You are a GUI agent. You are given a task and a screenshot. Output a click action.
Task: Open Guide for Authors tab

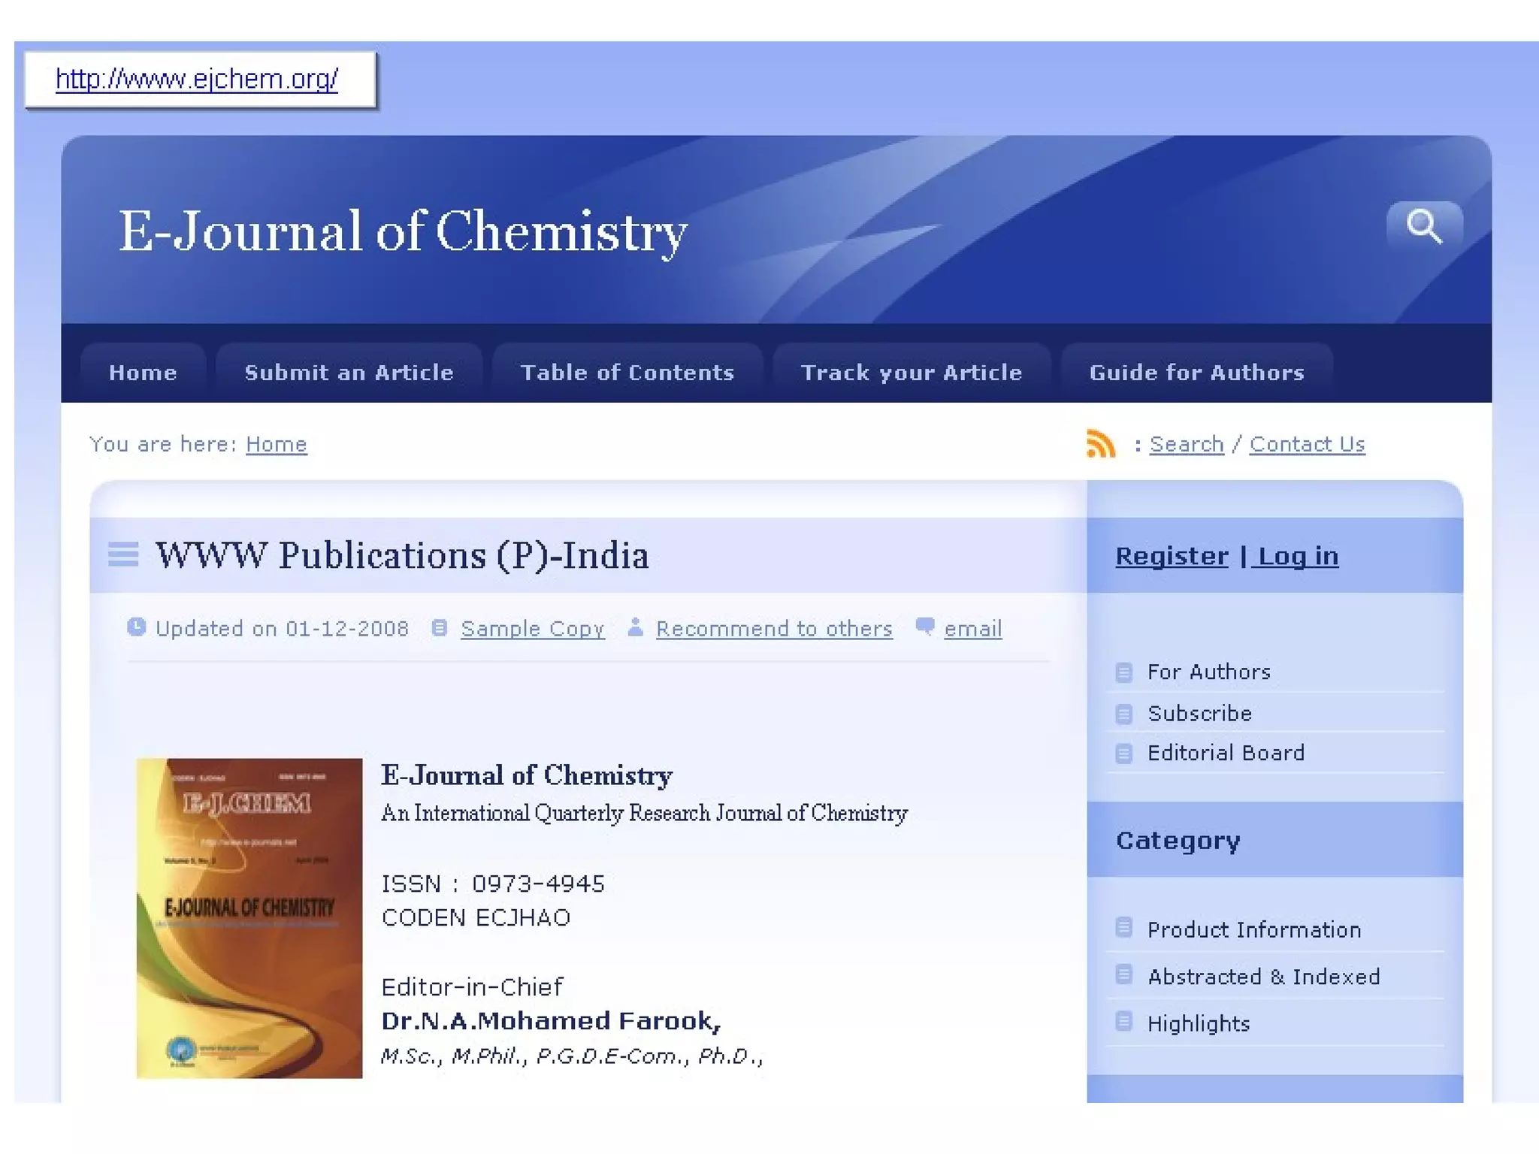(1196, 373)
